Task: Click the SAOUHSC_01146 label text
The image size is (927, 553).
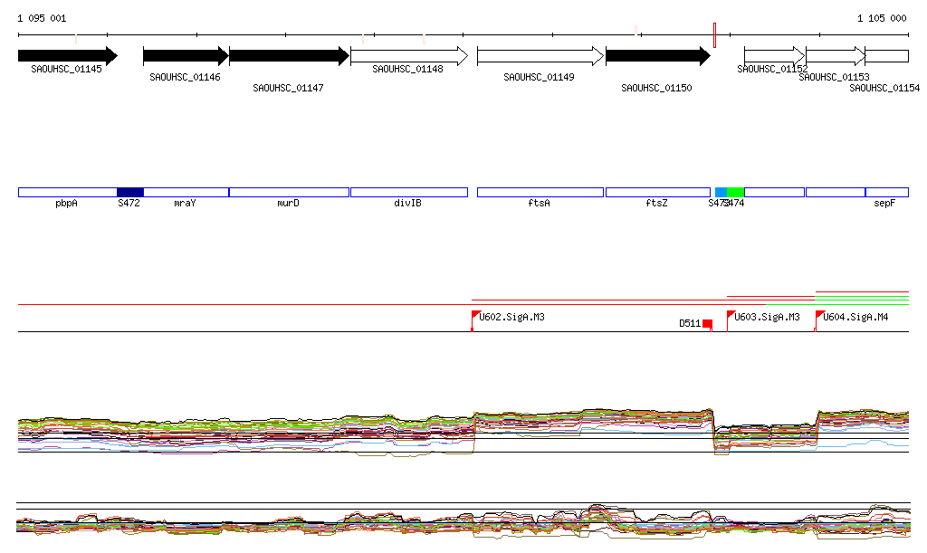Action: [185, 77]
